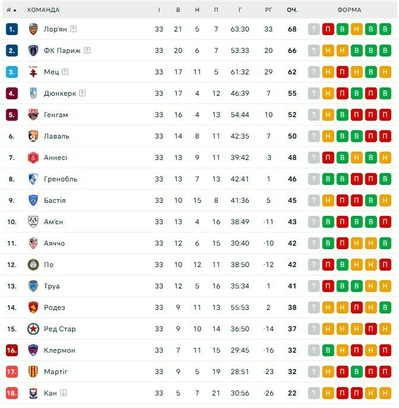Screen dimensions: 399x408
Task: Click the ФОРМА column header
Action: coord(349,10)
